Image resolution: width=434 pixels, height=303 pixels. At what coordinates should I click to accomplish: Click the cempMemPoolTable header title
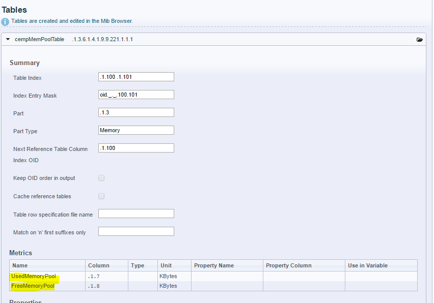(39, 39)
